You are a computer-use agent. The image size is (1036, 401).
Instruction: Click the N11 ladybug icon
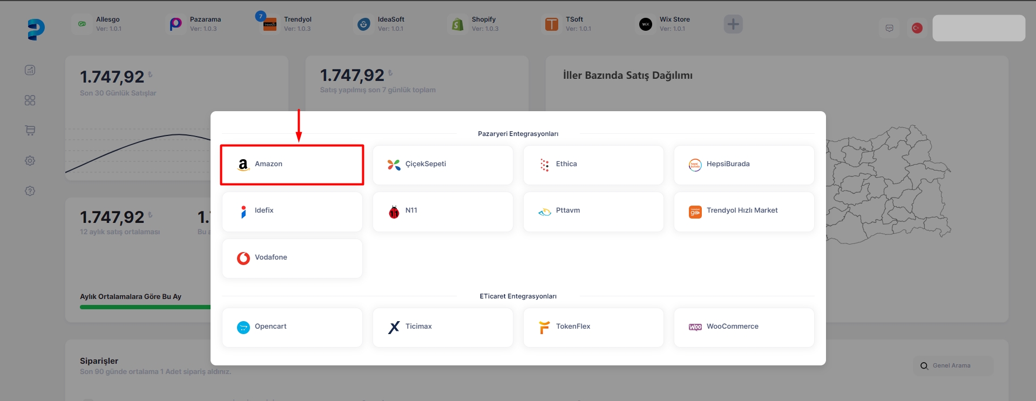point(394,212)
